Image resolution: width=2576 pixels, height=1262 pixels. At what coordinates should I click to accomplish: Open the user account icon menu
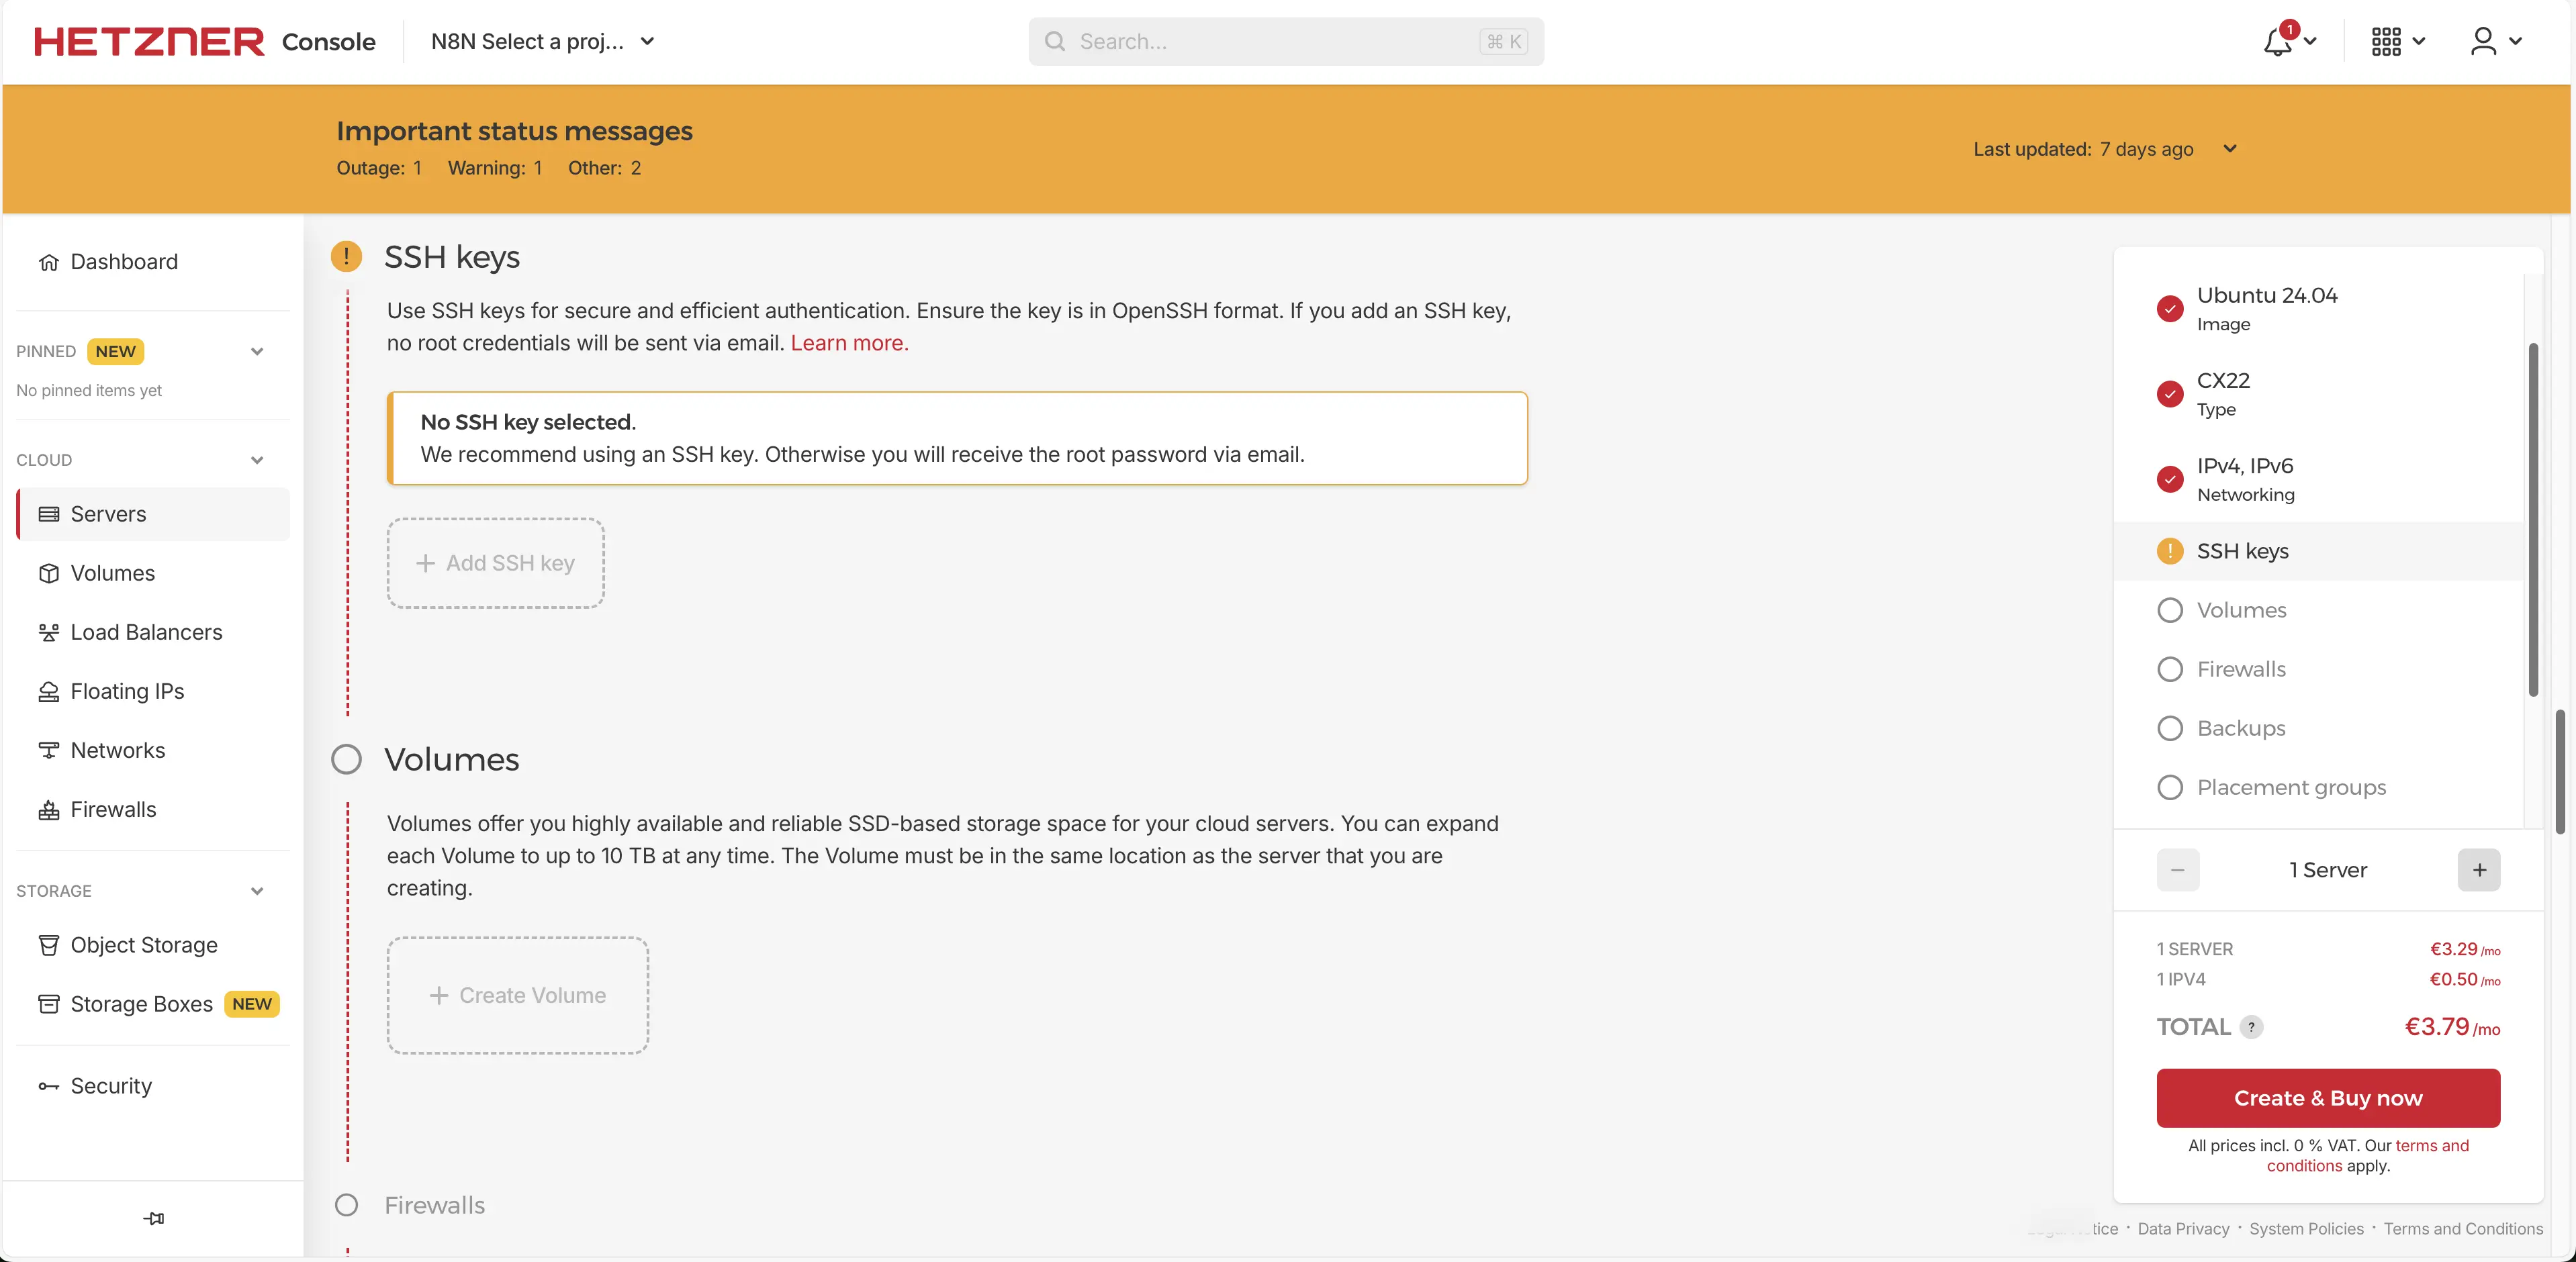(2483, 42)
